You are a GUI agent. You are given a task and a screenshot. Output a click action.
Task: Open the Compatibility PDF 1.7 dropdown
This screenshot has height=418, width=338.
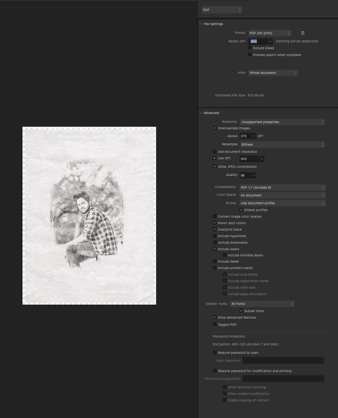tap(282, 187)
